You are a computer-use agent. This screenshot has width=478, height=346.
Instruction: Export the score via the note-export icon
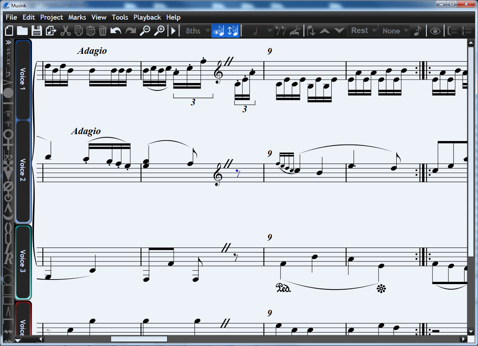[50, 31]
